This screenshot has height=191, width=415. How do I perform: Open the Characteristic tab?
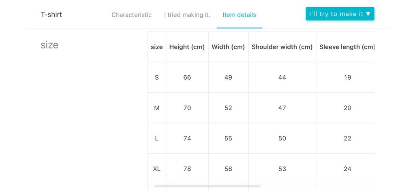pos(131,15)
